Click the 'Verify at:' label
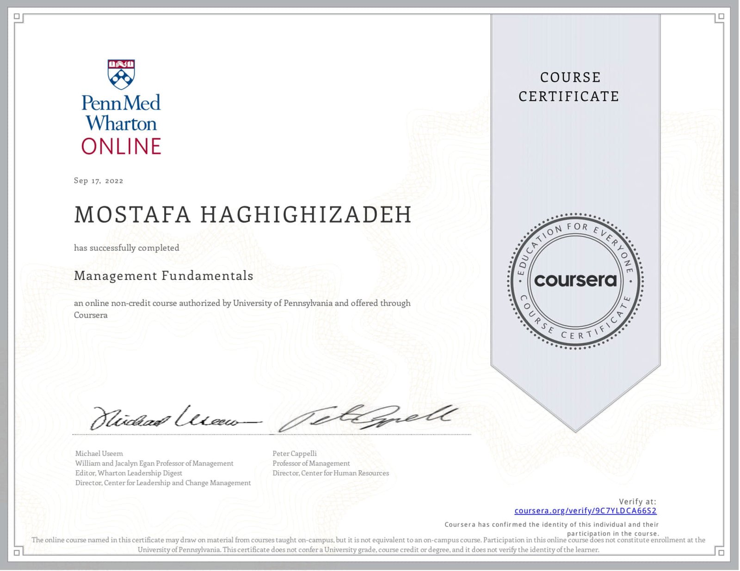The image size is (740, 571). click(638, 501)
